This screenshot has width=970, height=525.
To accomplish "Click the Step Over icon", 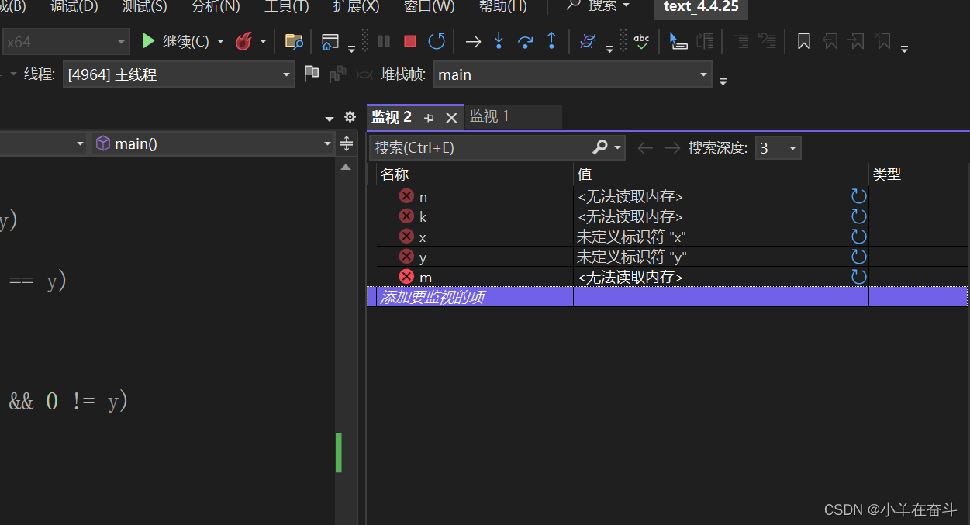I will tap(525, 41).
